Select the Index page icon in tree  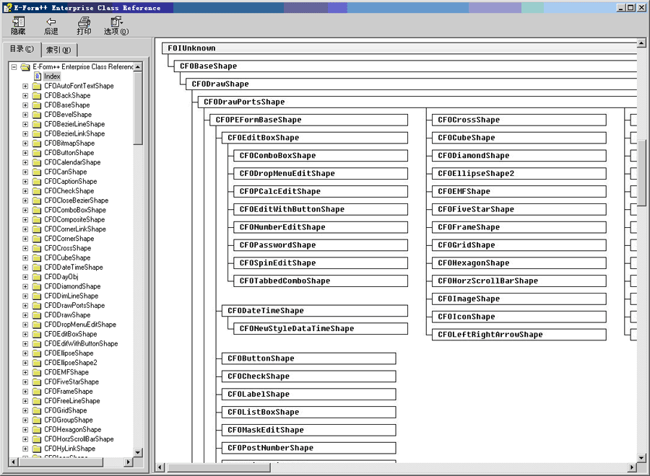coord(38,76)
